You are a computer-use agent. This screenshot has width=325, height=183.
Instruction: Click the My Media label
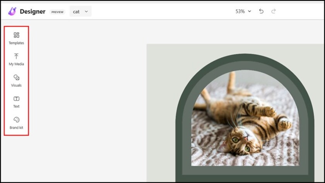[16, 64]
